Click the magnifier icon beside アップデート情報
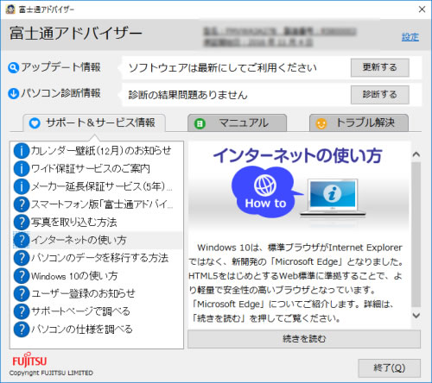This screenshot has height=383, width=432. tap(13, 68)
